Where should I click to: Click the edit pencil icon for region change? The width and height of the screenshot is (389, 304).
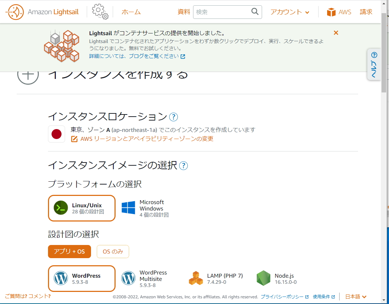pos(74,139)
